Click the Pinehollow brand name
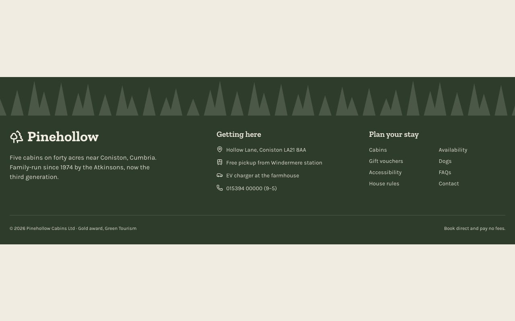The image size is (515, 321). (63, 137)
